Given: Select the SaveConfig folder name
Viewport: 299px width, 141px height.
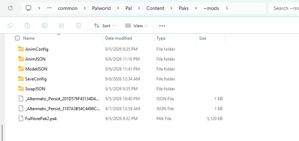Looking at the screenshot, I should click(x=36, y=79).
